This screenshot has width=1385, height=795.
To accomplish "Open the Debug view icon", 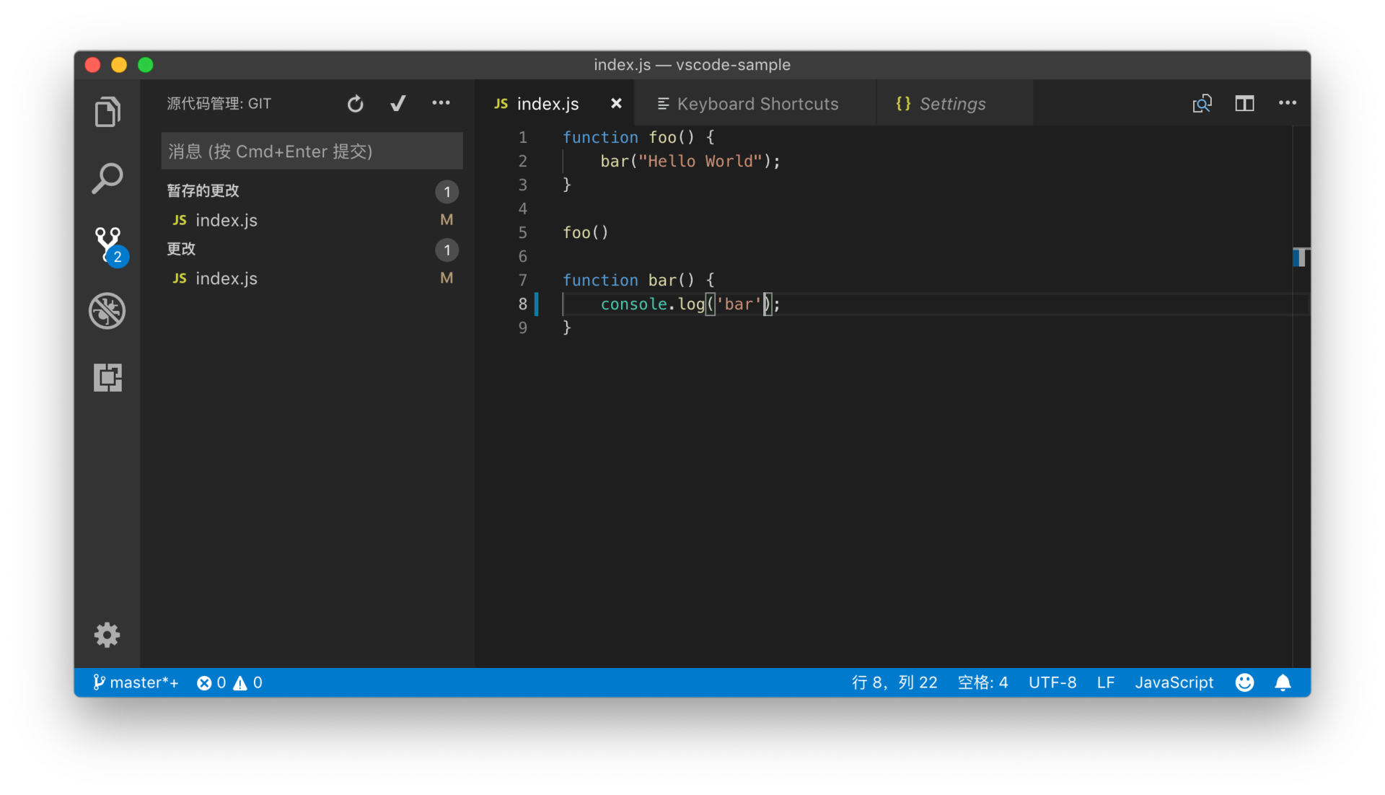I will (x=107, y=311).
